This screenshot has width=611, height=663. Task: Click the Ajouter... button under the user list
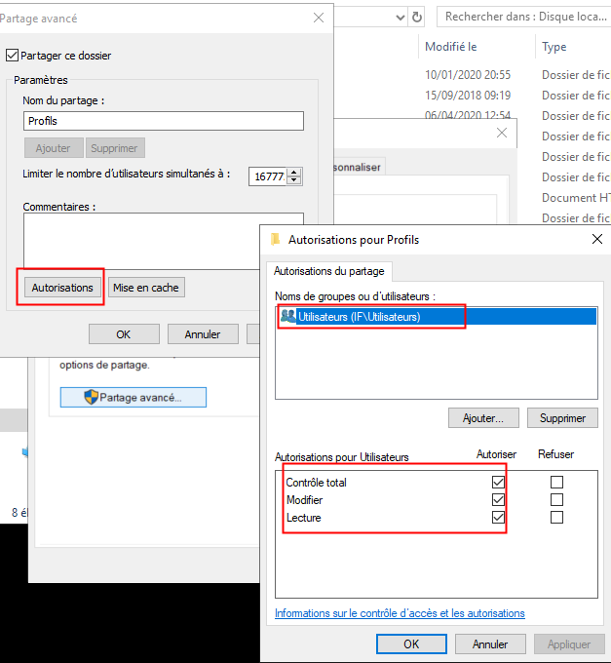coord(483,417)
